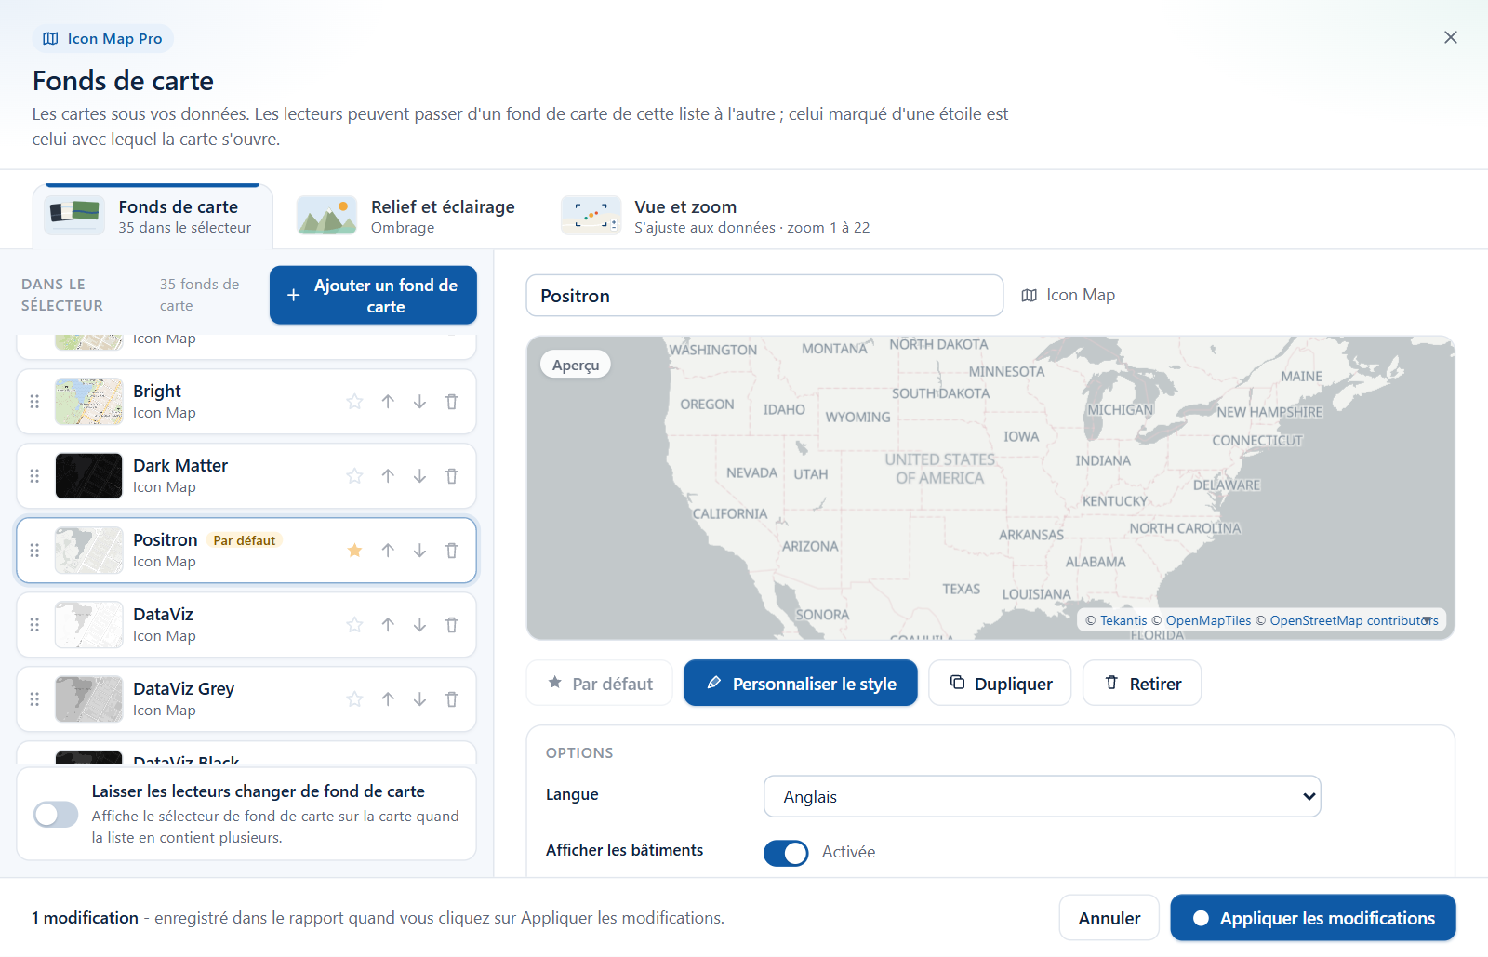Apply changes with Appliquer les modifications
The height and width of the screenshot is (957, 1488).
1313,918
